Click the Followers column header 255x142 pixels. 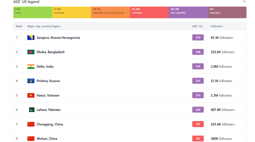(x=216, y=26)
